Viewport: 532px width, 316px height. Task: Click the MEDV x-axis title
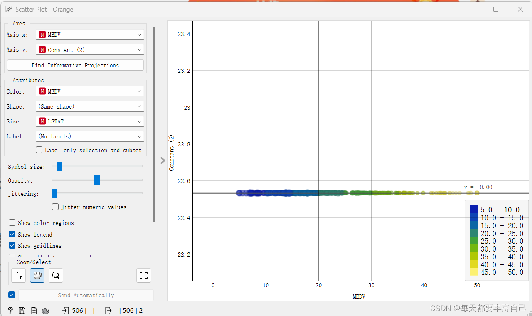[x=359, y=297]
